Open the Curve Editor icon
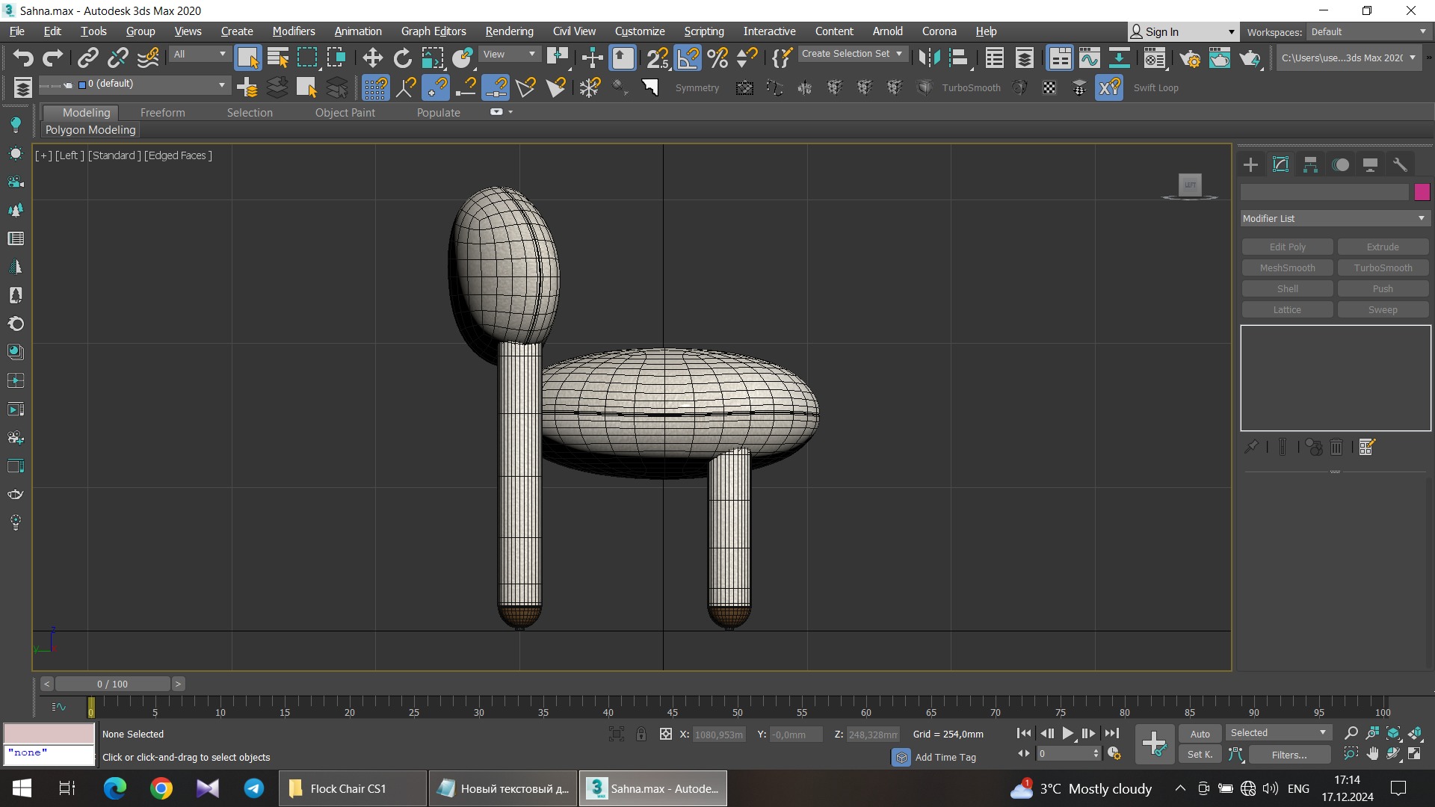 tap(1089, 58)
